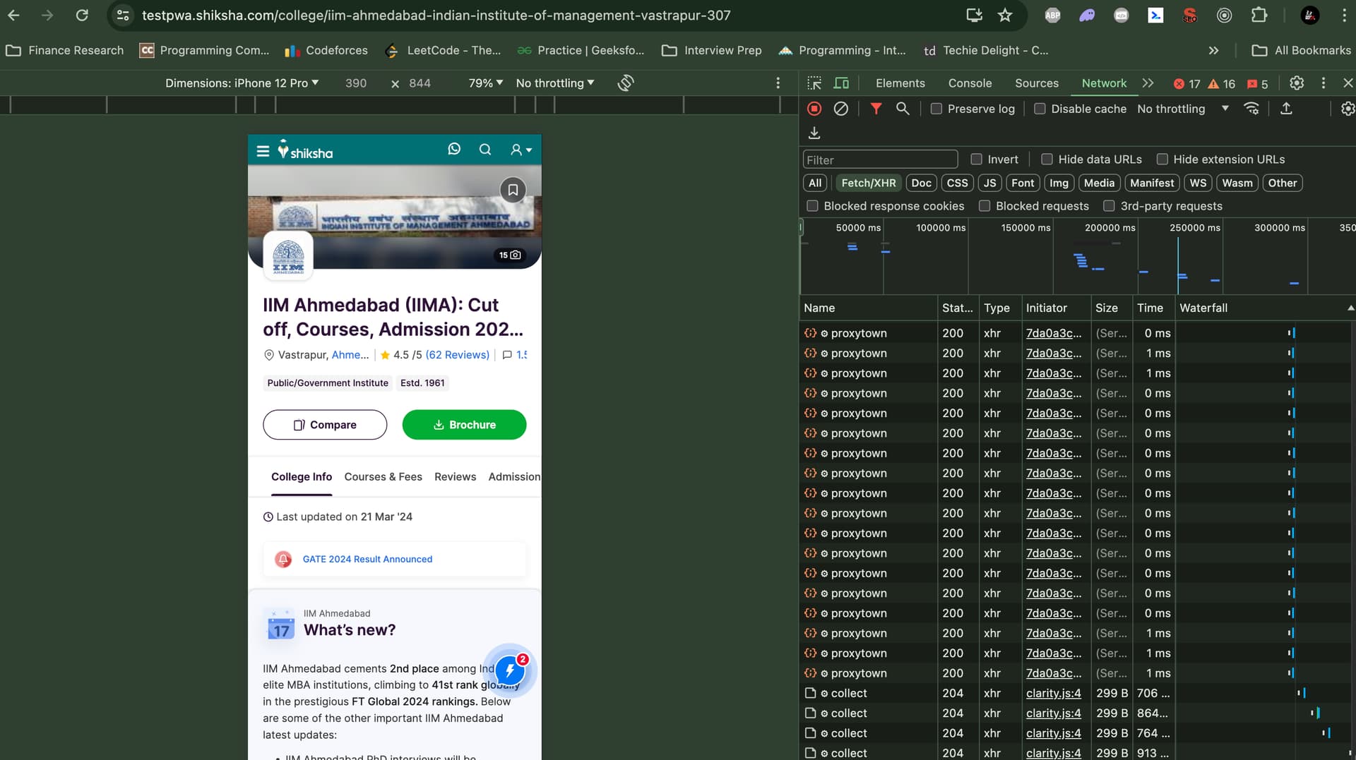Viewport: 1356px width, 760px height.
Task: Download the college Brochure
Action: [x=464, y=425]
